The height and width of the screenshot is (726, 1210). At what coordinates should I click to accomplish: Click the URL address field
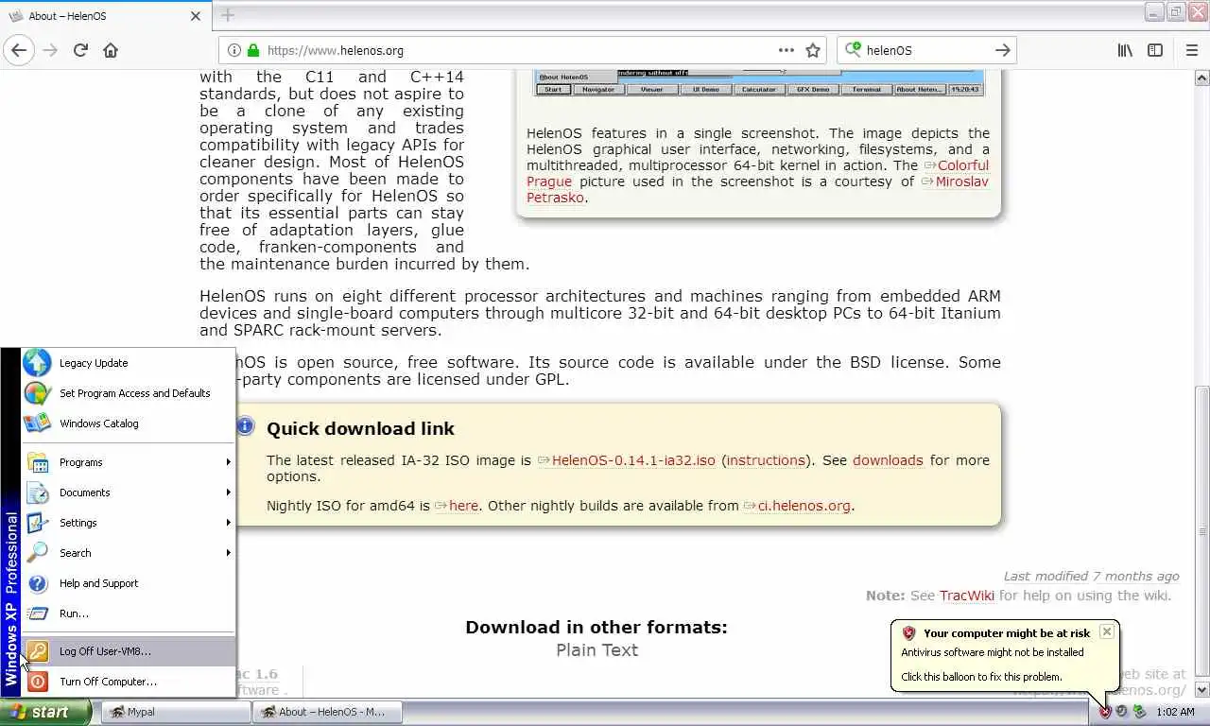[x=515, y=50]
